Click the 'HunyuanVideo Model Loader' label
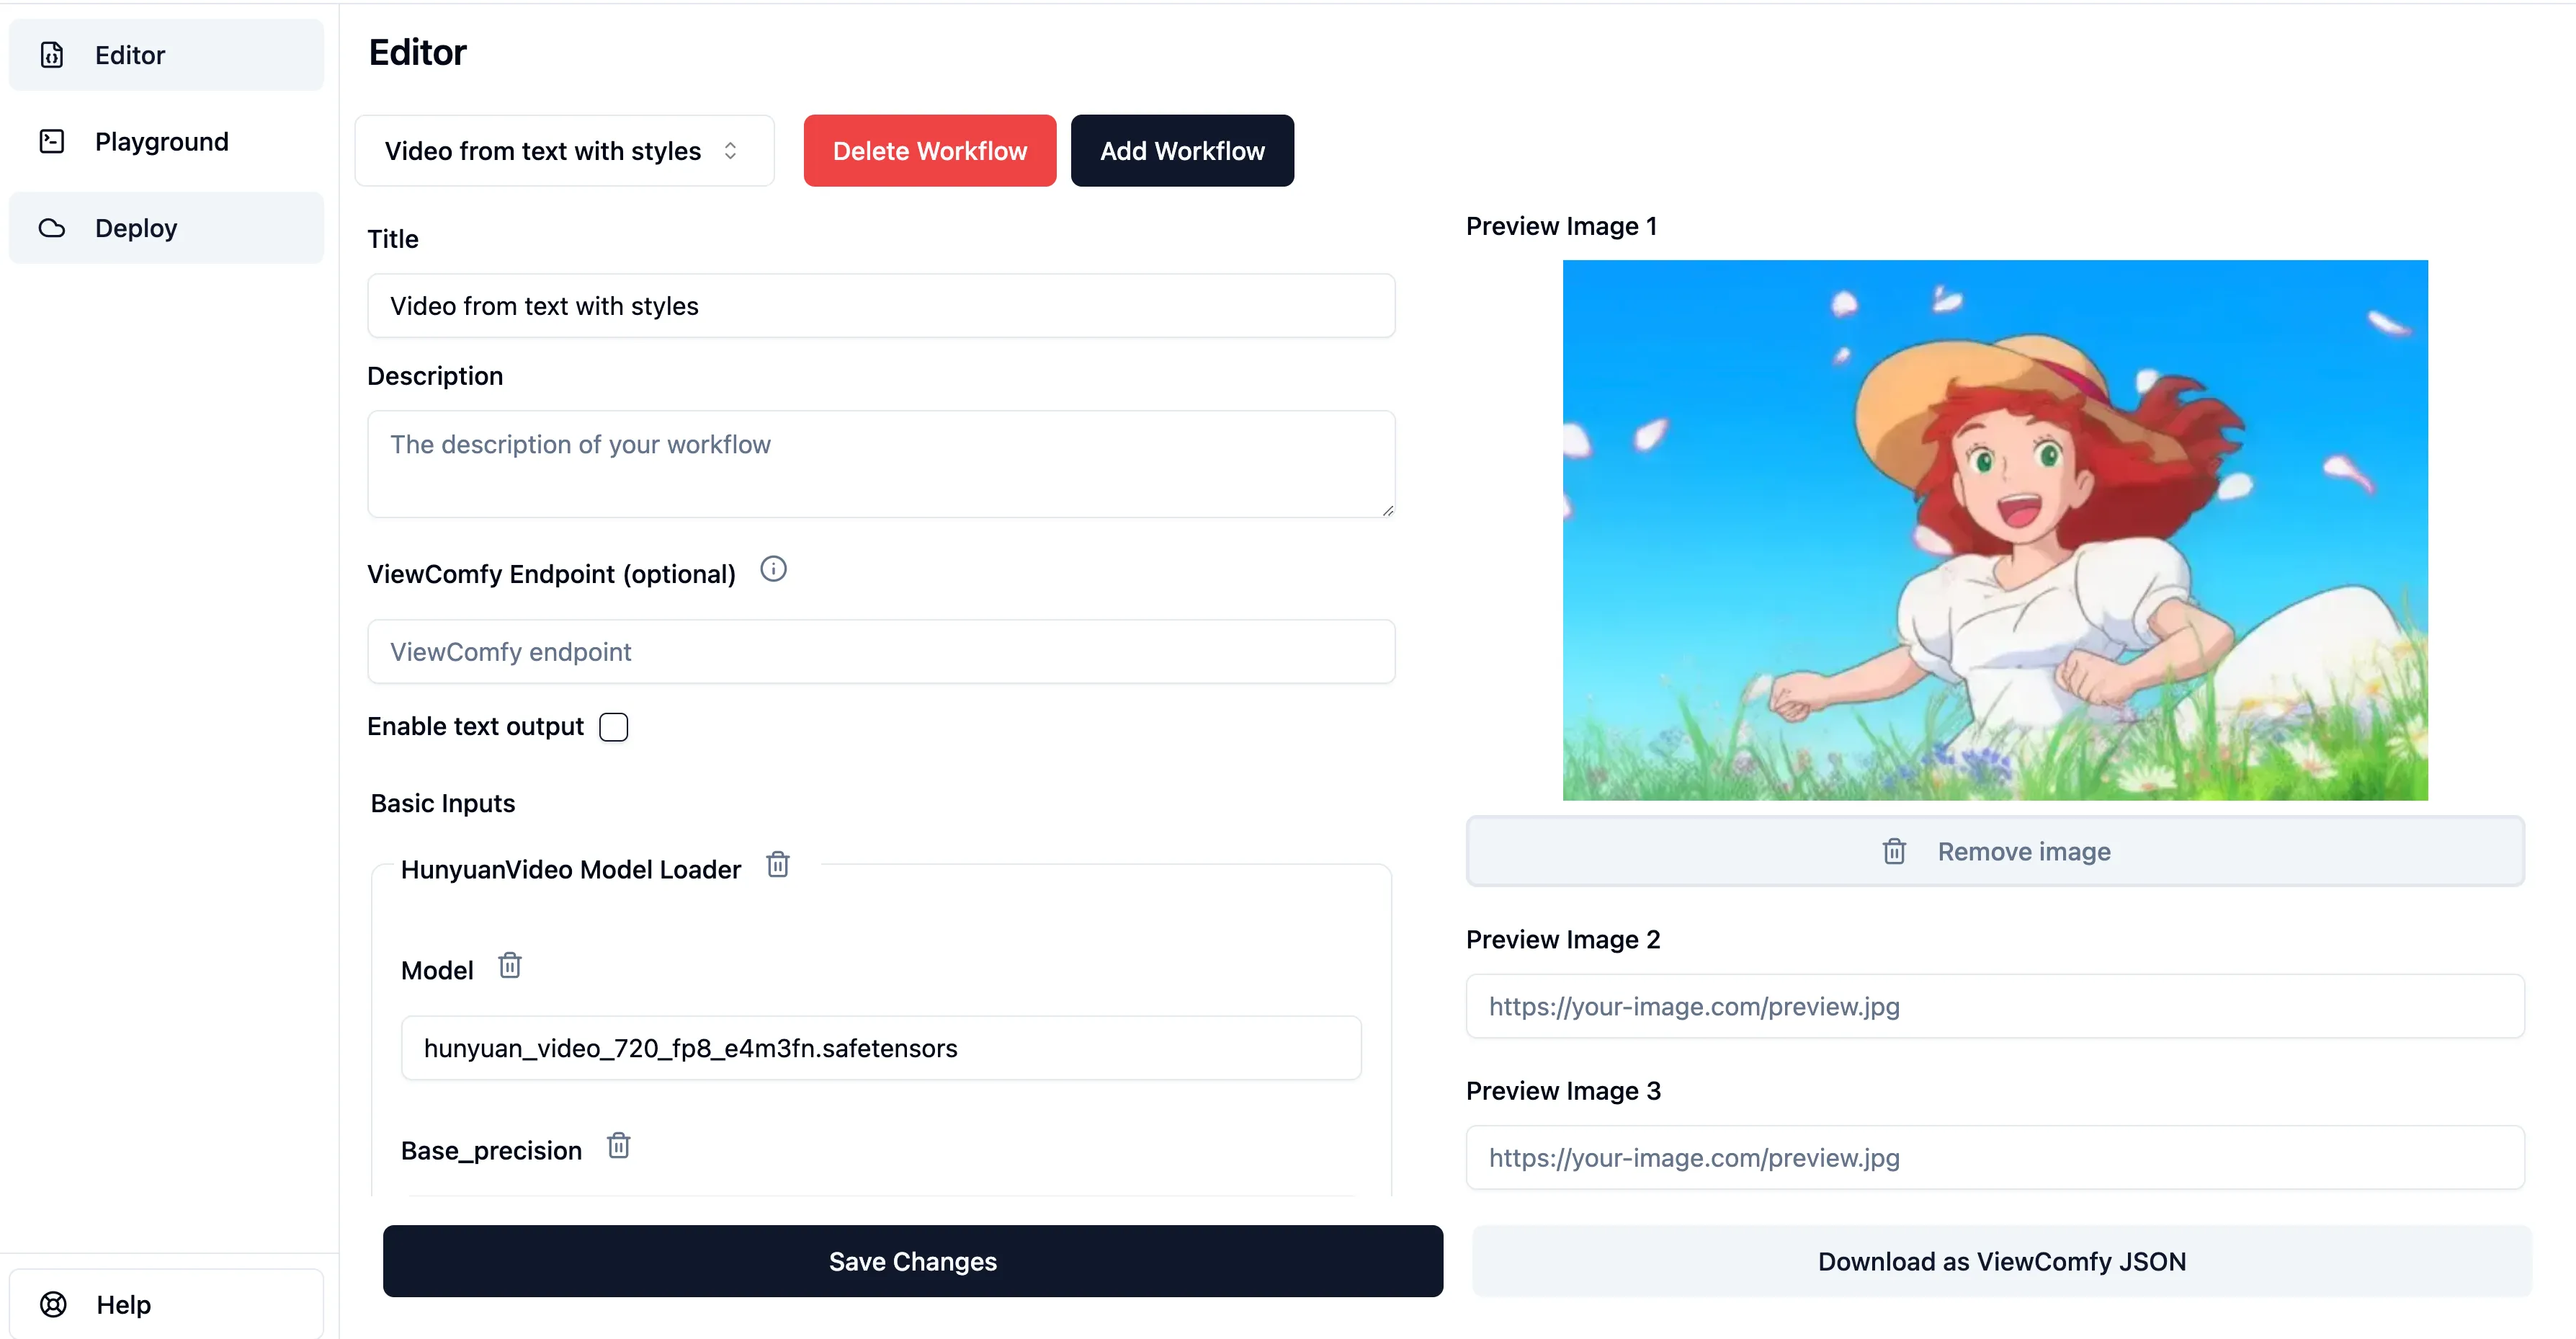This screenshot has height=1339, width=2576. point(571,870)
